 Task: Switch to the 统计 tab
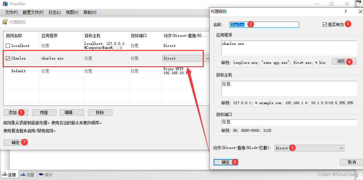click(45, 174)
